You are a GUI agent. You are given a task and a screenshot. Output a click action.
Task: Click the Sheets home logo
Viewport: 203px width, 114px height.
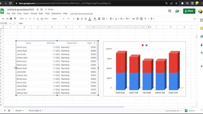click(2, 11)
